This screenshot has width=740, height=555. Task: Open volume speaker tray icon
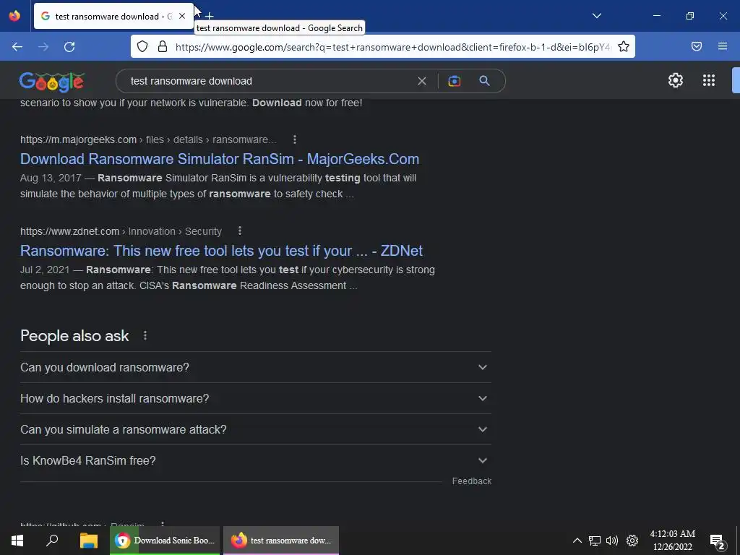[612, 541]
